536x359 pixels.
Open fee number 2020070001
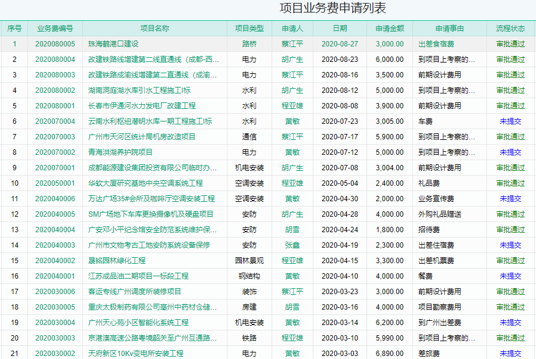pyautogui.click(x=55, y=168)
